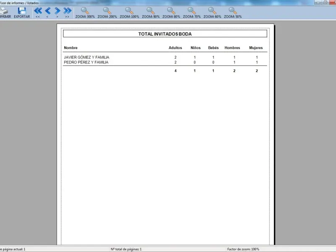Click the IMPRIMIR printer icon
The height and width of the screenshot is (252, 336).
(4, 11)
